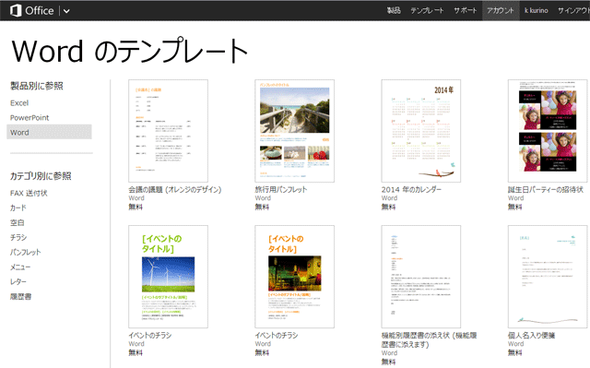Choose the 履歴書 category
Viewport: 590px width, 368px height.
pyautogui.click(x=20, y=296)
